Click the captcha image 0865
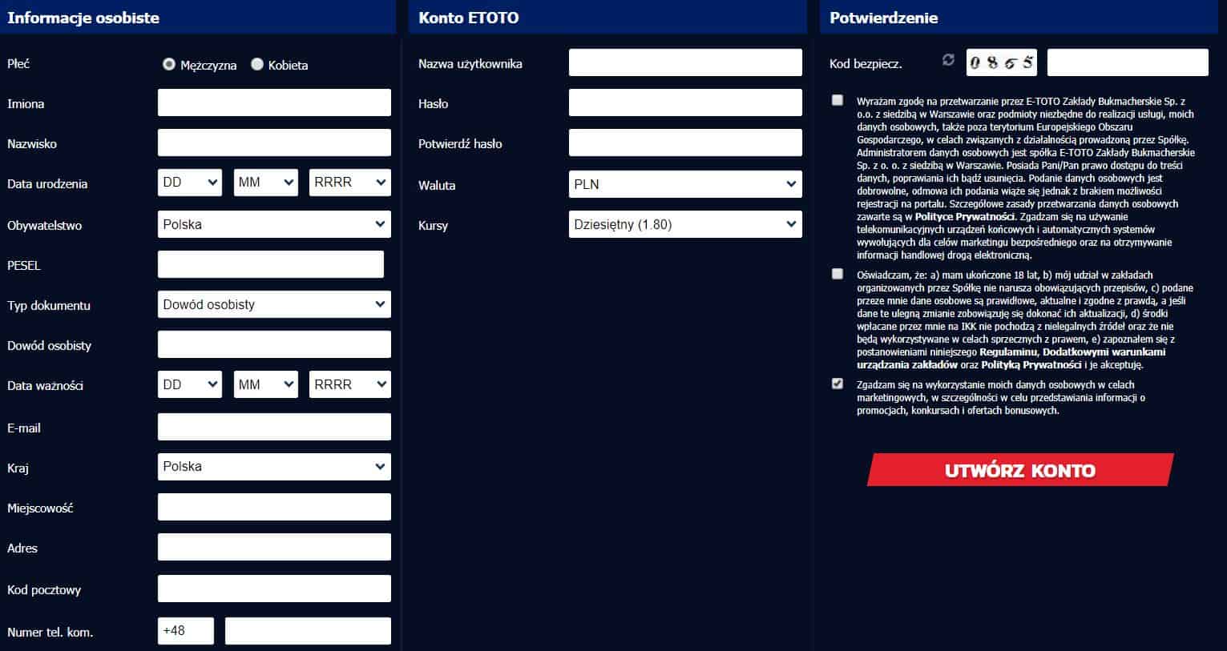This screenshot has width=1227, height=651. [x=1002, y=62]
